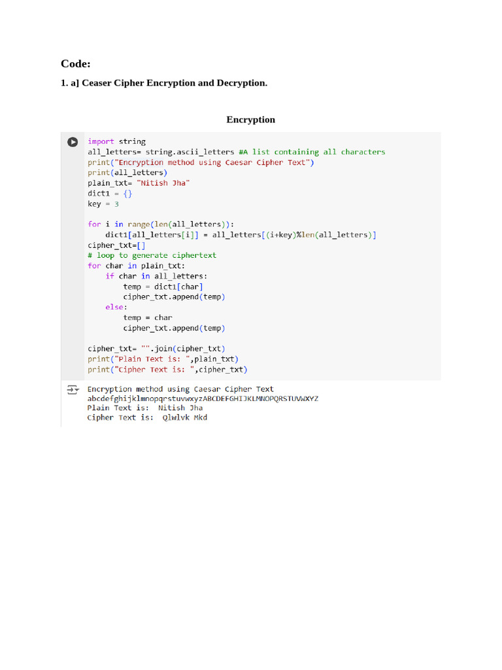The height and width of the screenshot is (670, 502).
Task: Click the 'Code:' heading
Action: (x=76, y=63)
